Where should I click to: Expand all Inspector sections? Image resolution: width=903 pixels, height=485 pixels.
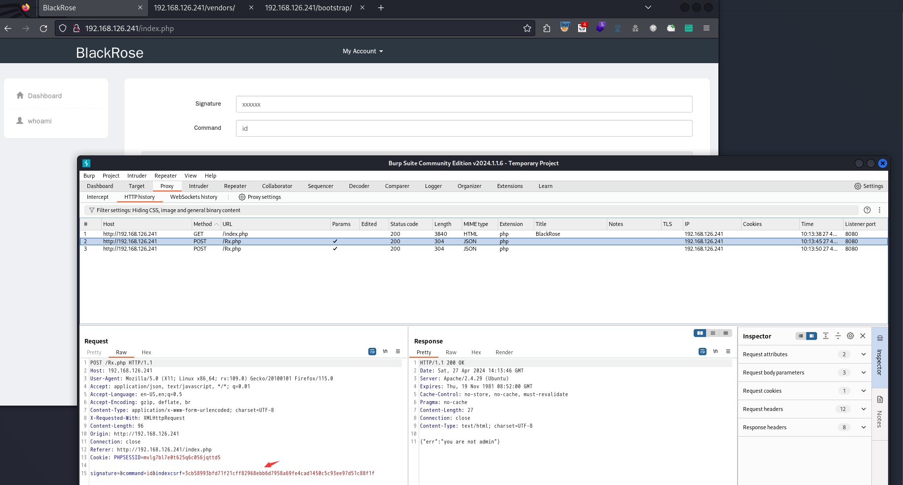[x=825, y=336]
